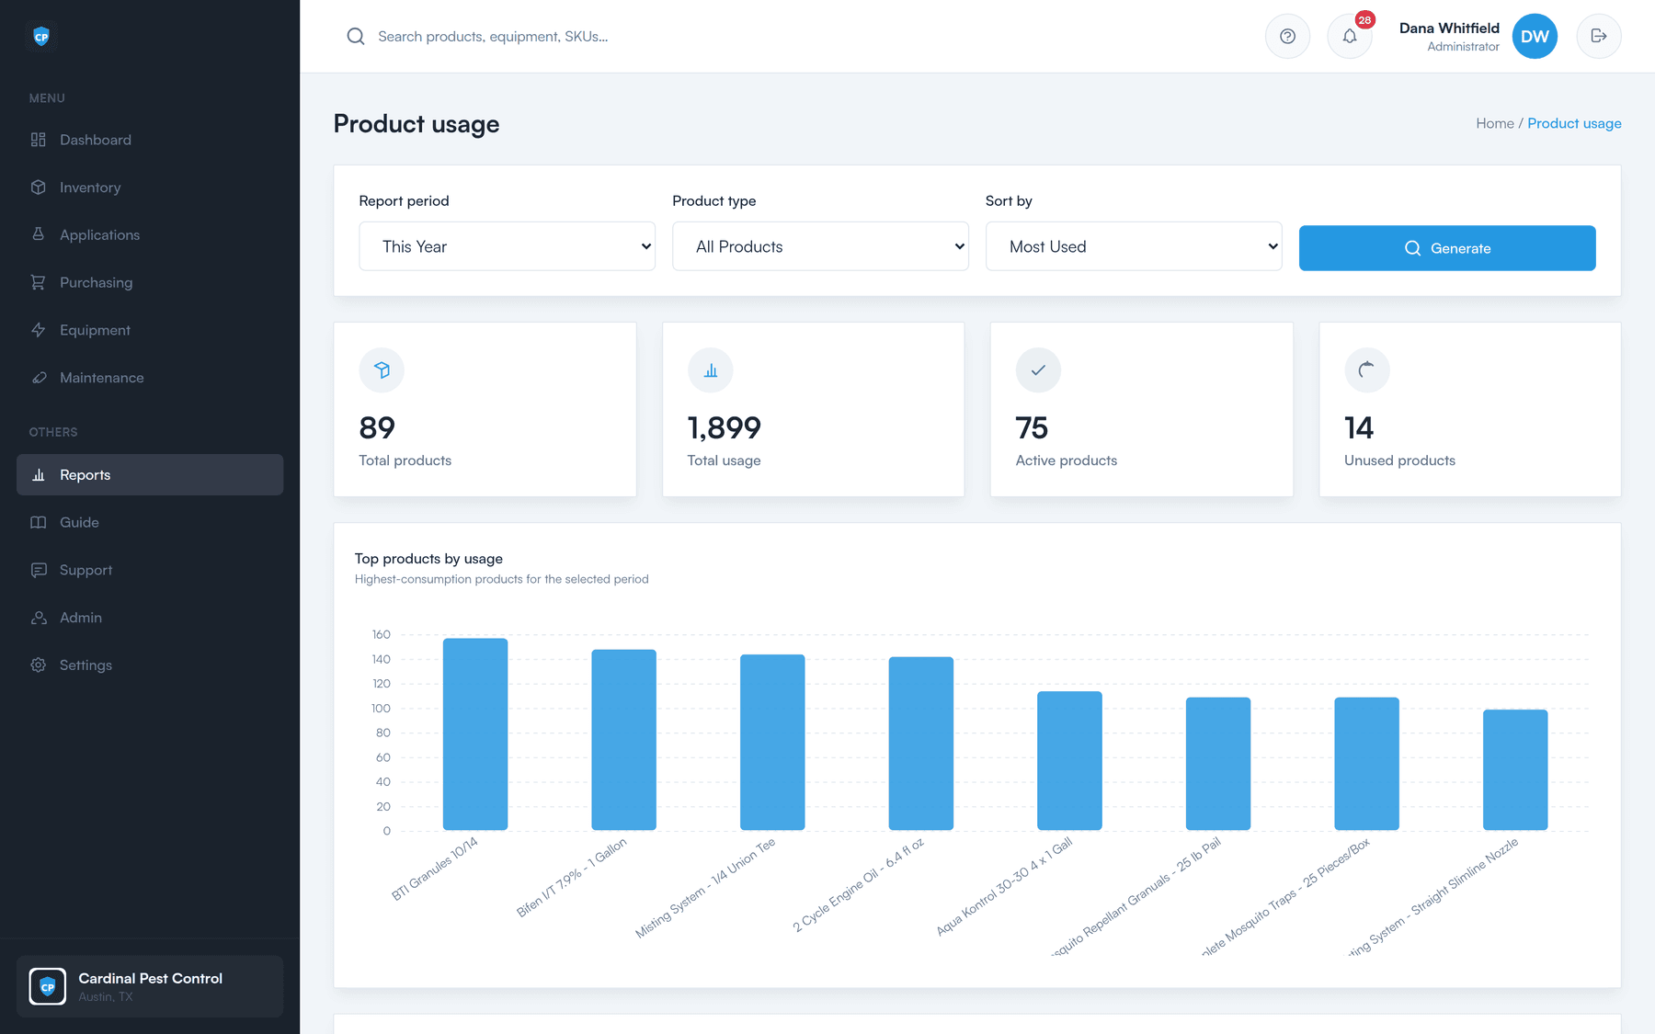Click the Top products by usage heading

428,559
